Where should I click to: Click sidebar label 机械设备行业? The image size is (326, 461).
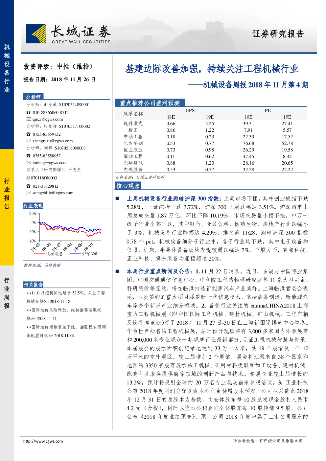[x=7, y=68]
